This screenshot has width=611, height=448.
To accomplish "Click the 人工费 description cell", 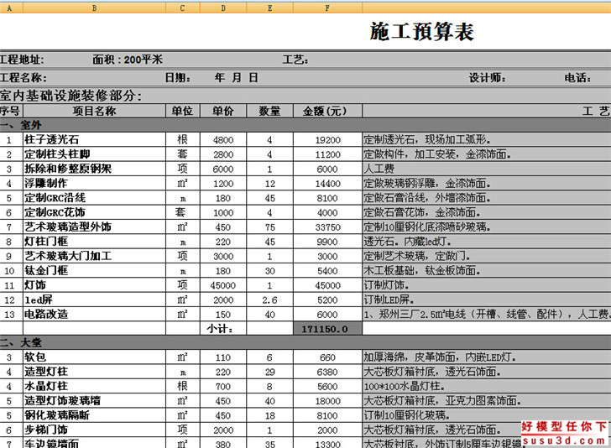I will click(x=487, y=169).
